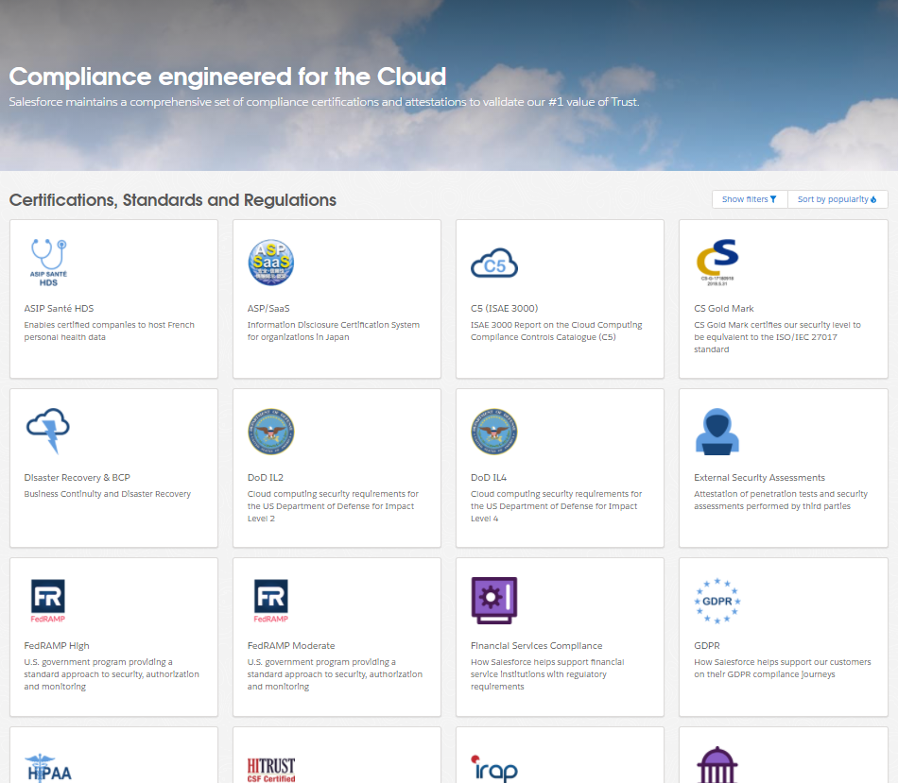This screenshot has width=898, height=783.
Task: Open the ASP/SaaS badge icon
Action: coord(271,263)
